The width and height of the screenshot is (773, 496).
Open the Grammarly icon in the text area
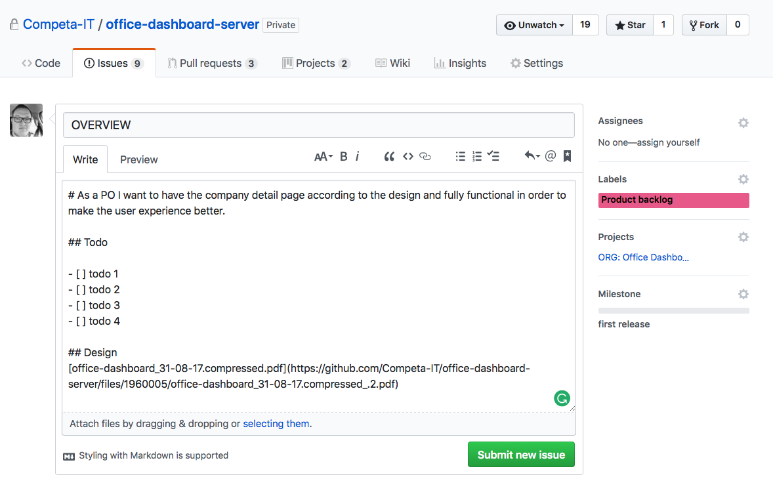[562, 398]
